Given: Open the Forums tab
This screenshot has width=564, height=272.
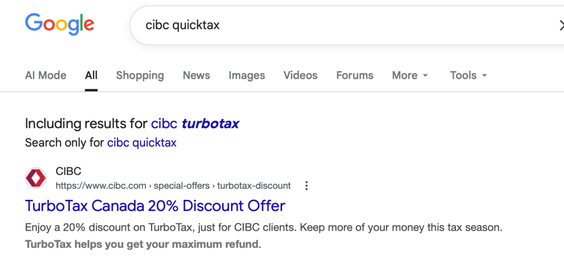Looking at the screenshot, I should [355, 75].
